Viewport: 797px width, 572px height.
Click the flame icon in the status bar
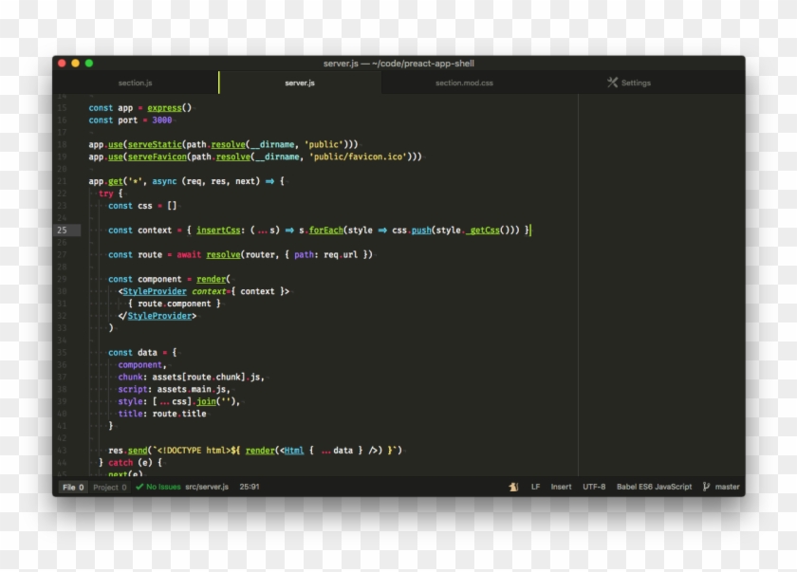coord(513,486)
